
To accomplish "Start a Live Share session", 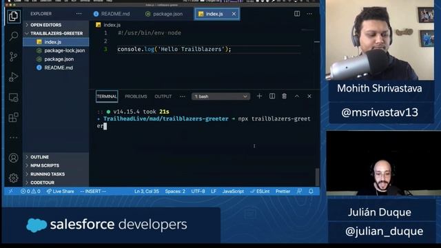I will 60,192.
